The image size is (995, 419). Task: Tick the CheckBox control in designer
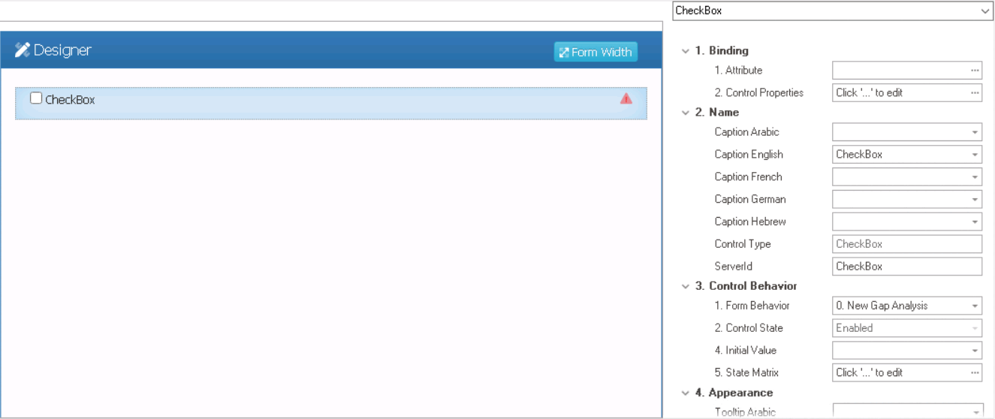(x=36, y=98)
